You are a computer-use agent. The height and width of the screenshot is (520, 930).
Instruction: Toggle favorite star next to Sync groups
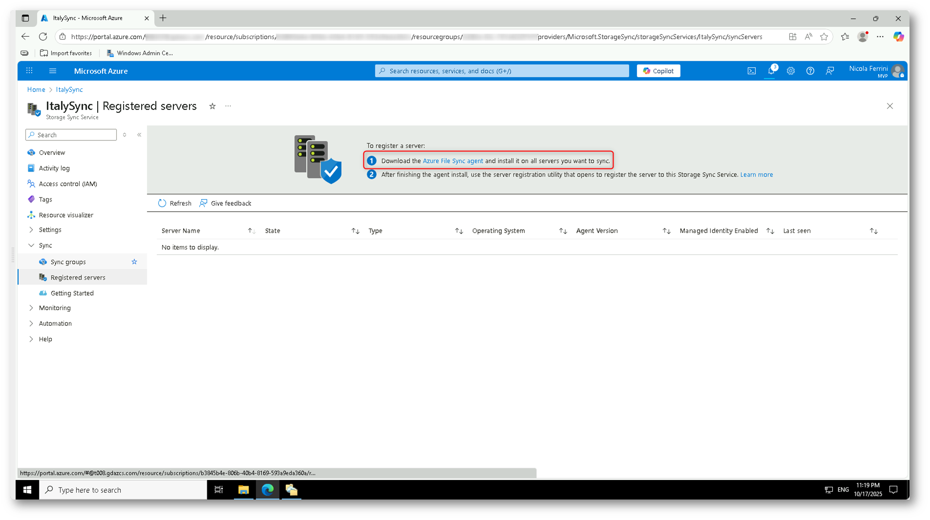(x=134, y=262)
